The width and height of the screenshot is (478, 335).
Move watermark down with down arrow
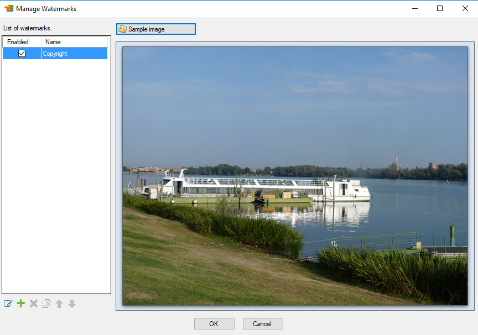coord(72,303)
